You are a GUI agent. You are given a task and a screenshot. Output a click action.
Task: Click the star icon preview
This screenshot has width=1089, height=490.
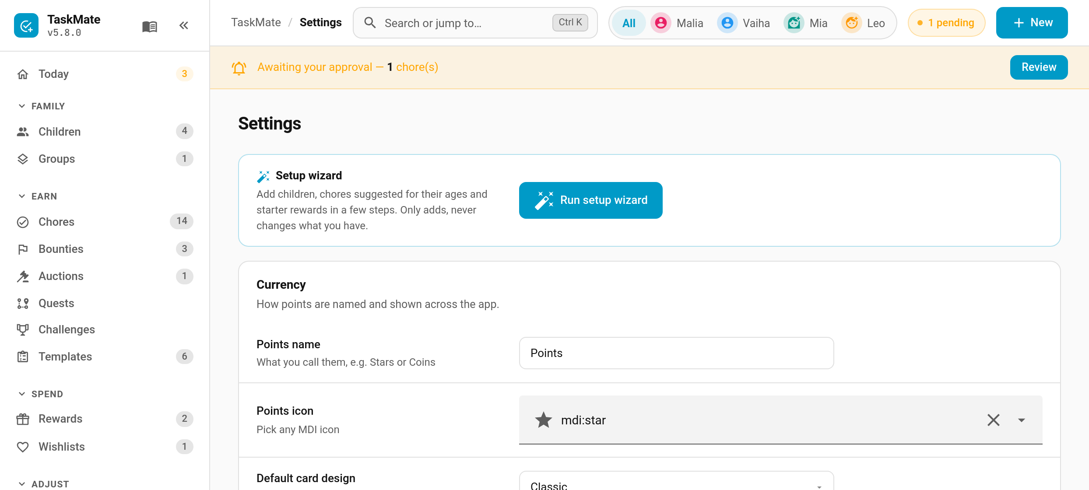tap(544, 420)
